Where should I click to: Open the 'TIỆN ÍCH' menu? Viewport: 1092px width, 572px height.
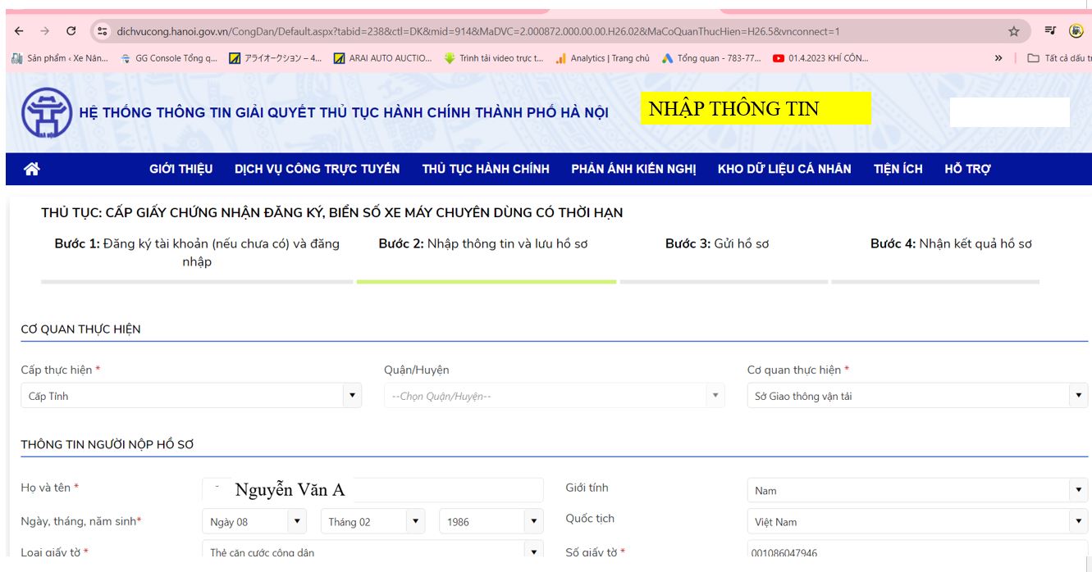[x=898, y=169]
